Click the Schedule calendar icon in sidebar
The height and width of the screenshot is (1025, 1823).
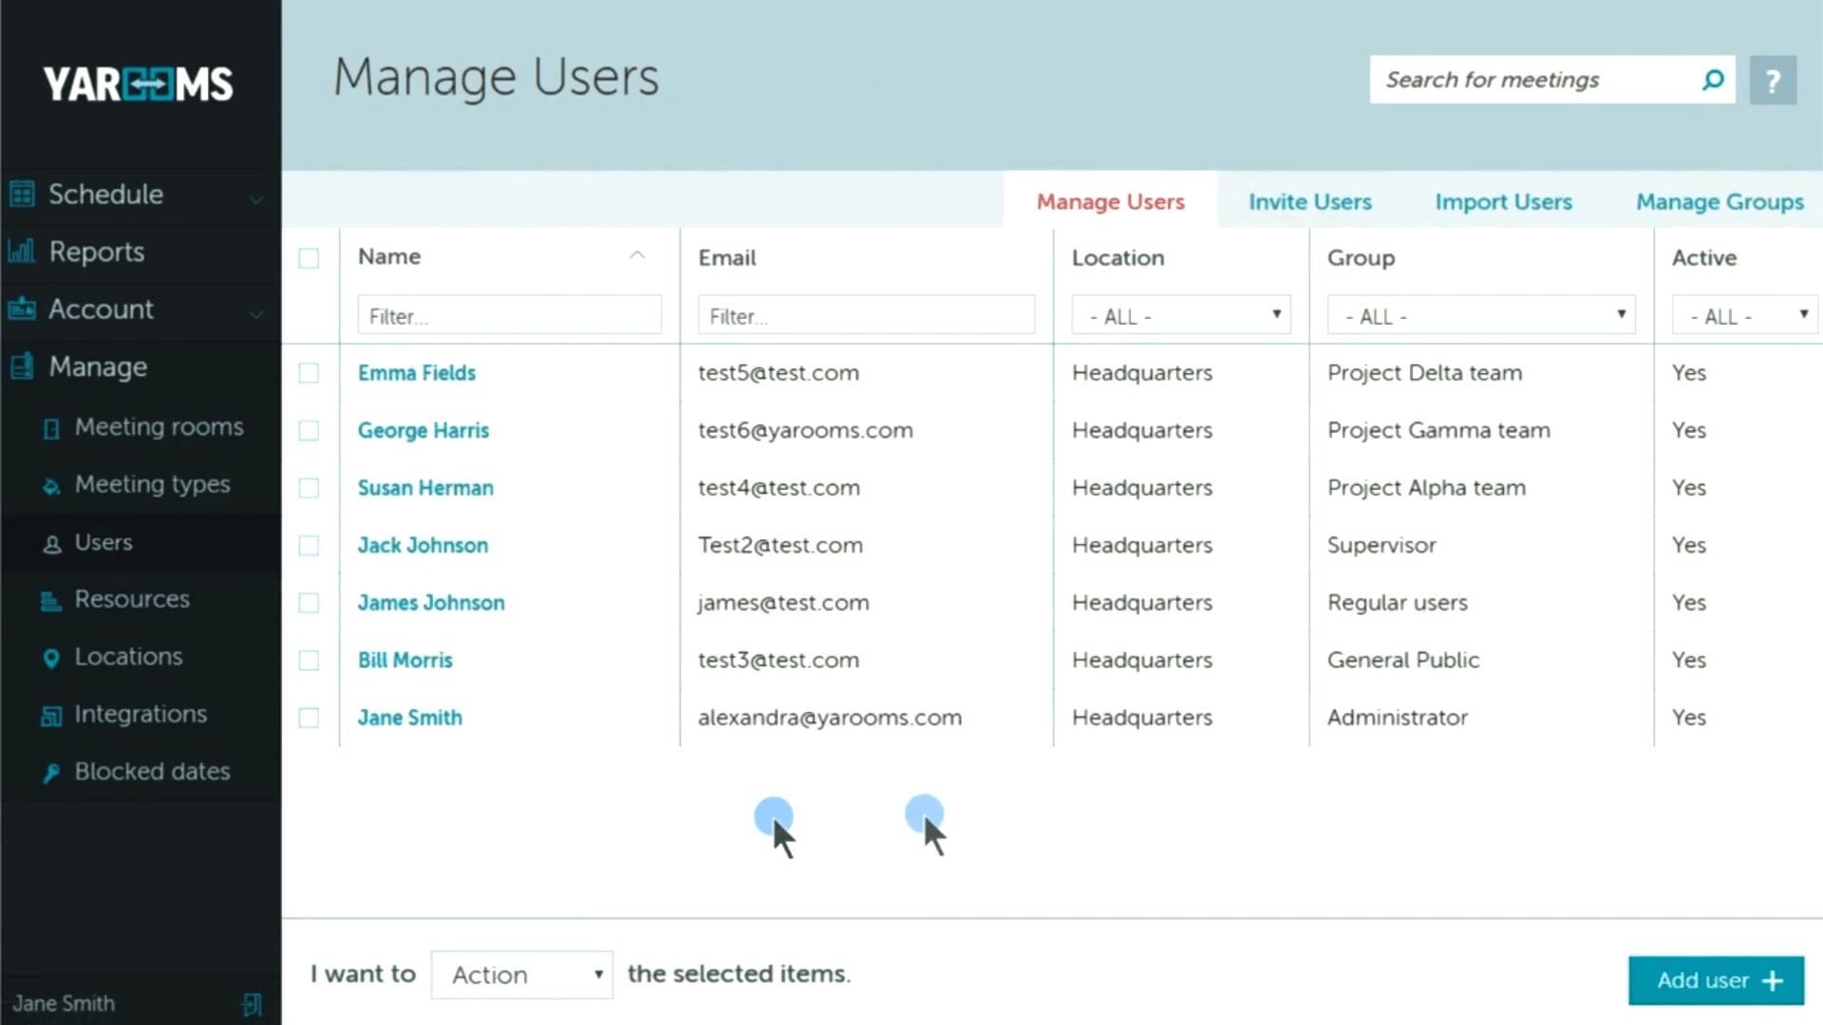(22, 195)
